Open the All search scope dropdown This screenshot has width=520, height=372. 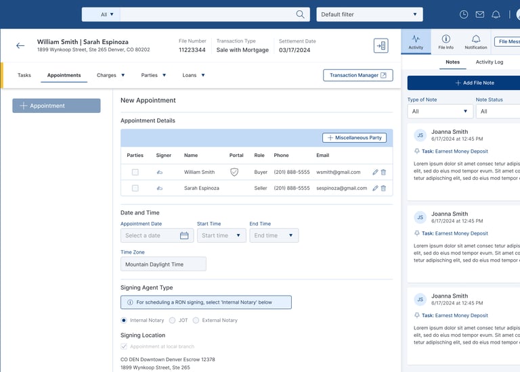pyautogui.click(x=101, y=14)
